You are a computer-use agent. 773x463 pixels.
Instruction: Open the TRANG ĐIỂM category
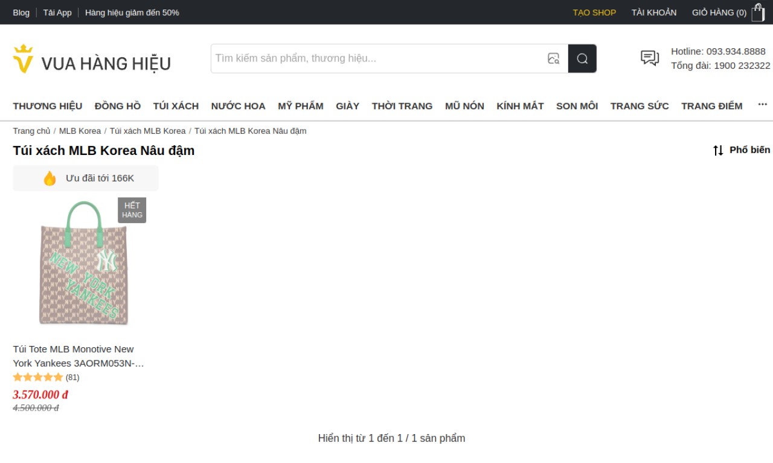(712, 106)
